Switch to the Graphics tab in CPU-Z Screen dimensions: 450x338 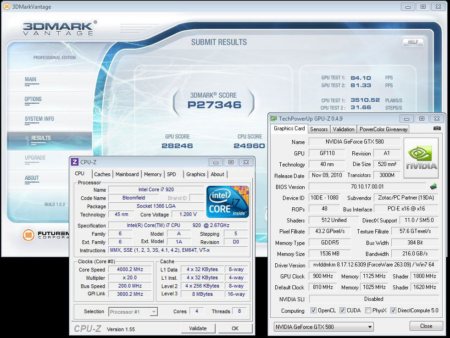[x=196, y=174]
